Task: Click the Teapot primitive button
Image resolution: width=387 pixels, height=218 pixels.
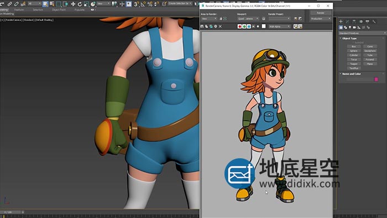Action: 354,64
